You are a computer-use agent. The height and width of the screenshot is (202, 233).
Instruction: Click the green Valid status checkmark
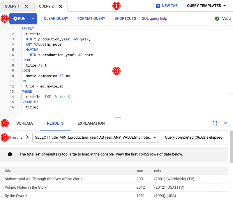point(217,18)
